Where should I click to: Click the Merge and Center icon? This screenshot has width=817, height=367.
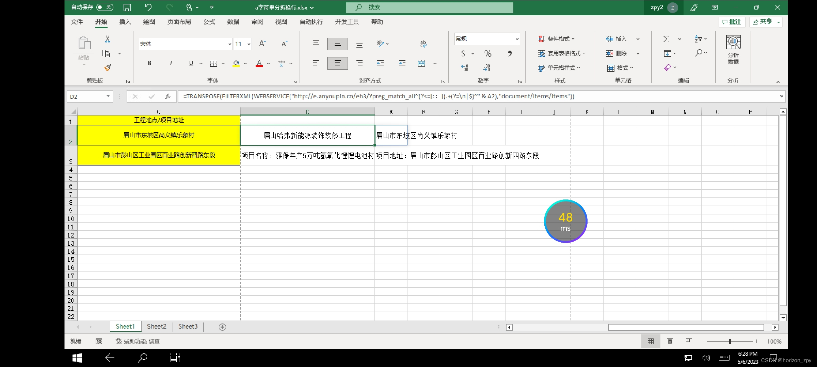click(421, 63)
